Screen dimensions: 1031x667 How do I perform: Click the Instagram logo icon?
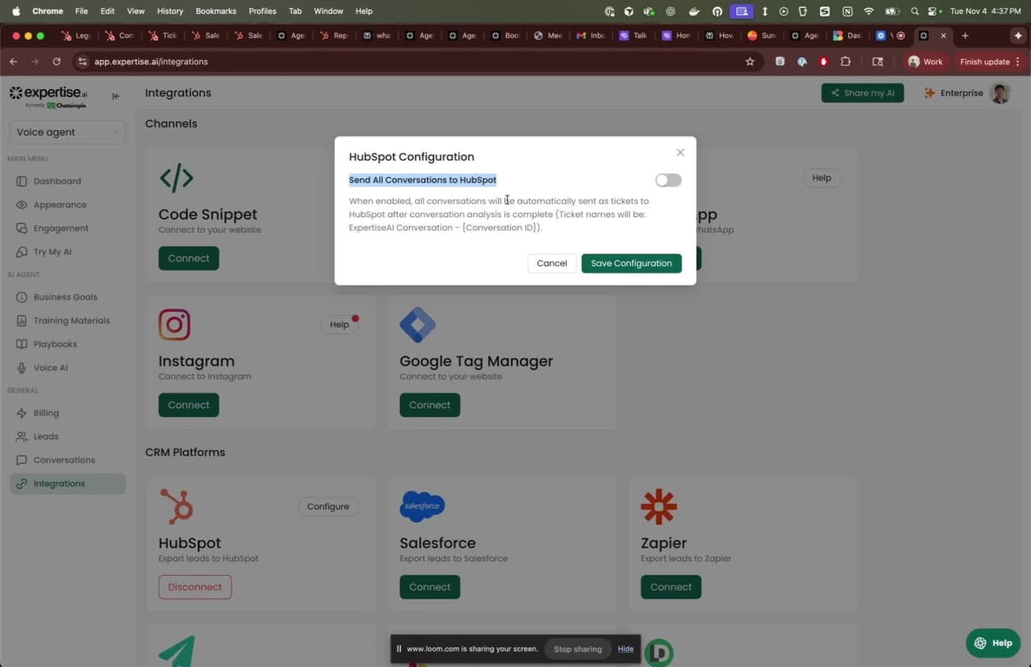(174, 325)
